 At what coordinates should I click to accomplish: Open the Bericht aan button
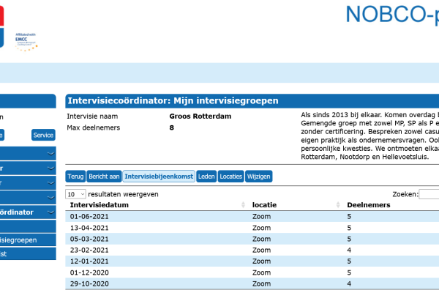tap(104, 177)
